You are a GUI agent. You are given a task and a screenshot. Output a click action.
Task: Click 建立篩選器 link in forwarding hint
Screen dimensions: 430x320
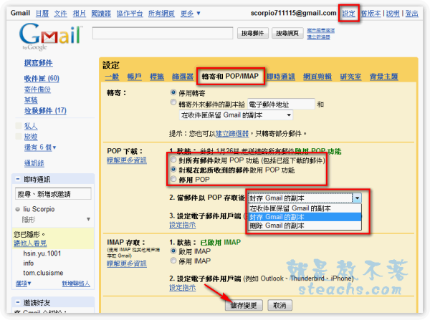click(232, 134)
